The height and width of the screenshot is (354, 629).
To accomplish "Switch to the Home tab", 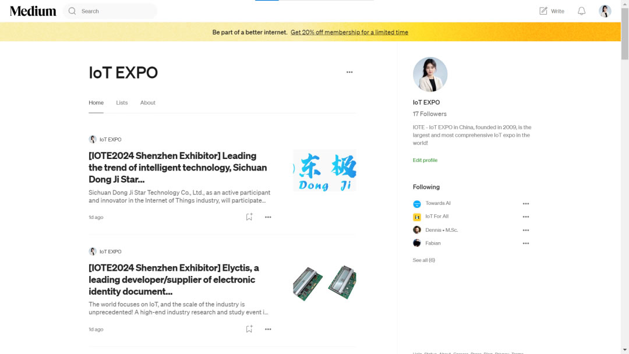I will [x=96, y=102].
